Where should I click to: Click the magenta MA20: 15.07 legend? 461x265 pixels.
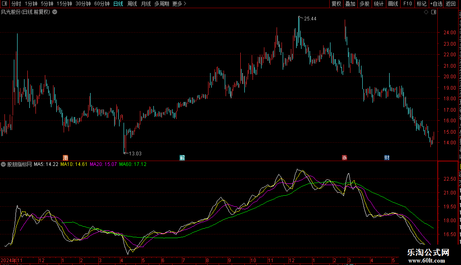[x=103, y=165]
